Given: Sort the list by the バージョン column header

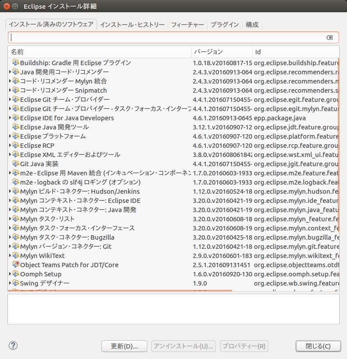Looking at the screenshot, I should click(222, 52).
